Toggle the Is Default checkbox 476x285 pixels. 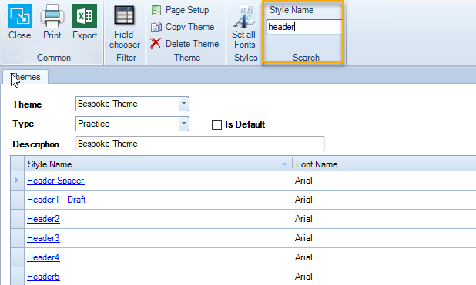pos(216,124)
